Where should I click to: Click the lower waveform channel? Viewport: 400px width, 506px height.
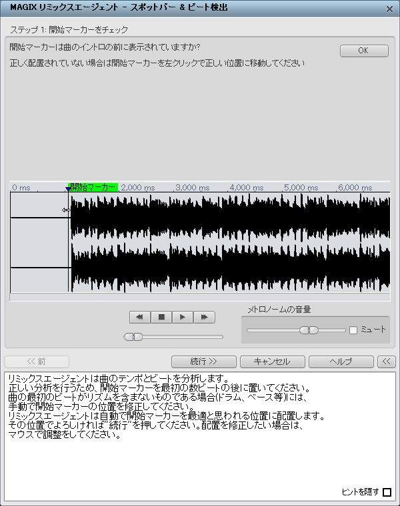point(200,268)
